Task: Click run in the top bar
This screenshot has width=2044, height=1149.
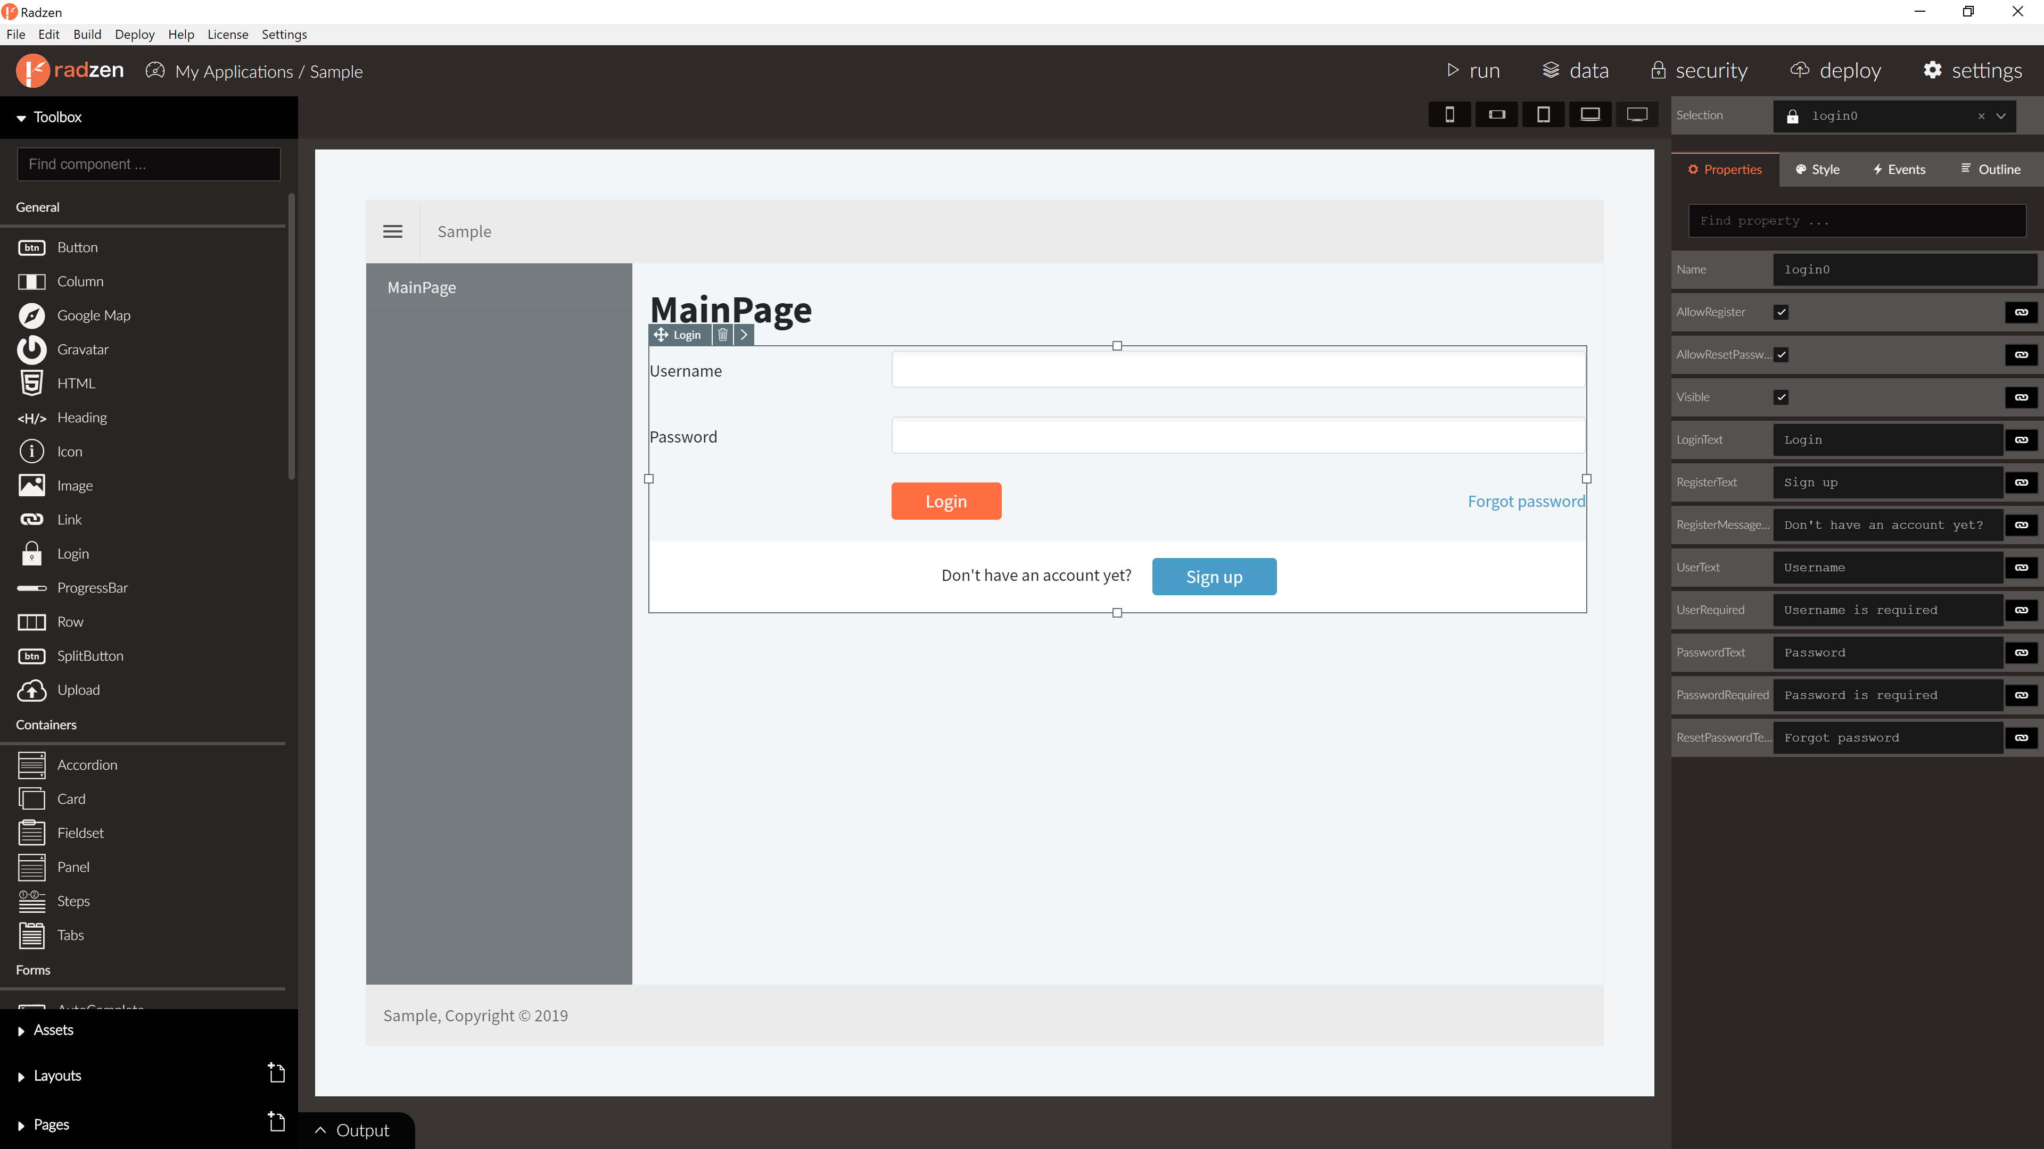Action: point(1473,71)
